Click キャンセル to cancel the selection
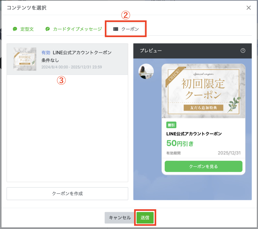 [x=120, y=218]
